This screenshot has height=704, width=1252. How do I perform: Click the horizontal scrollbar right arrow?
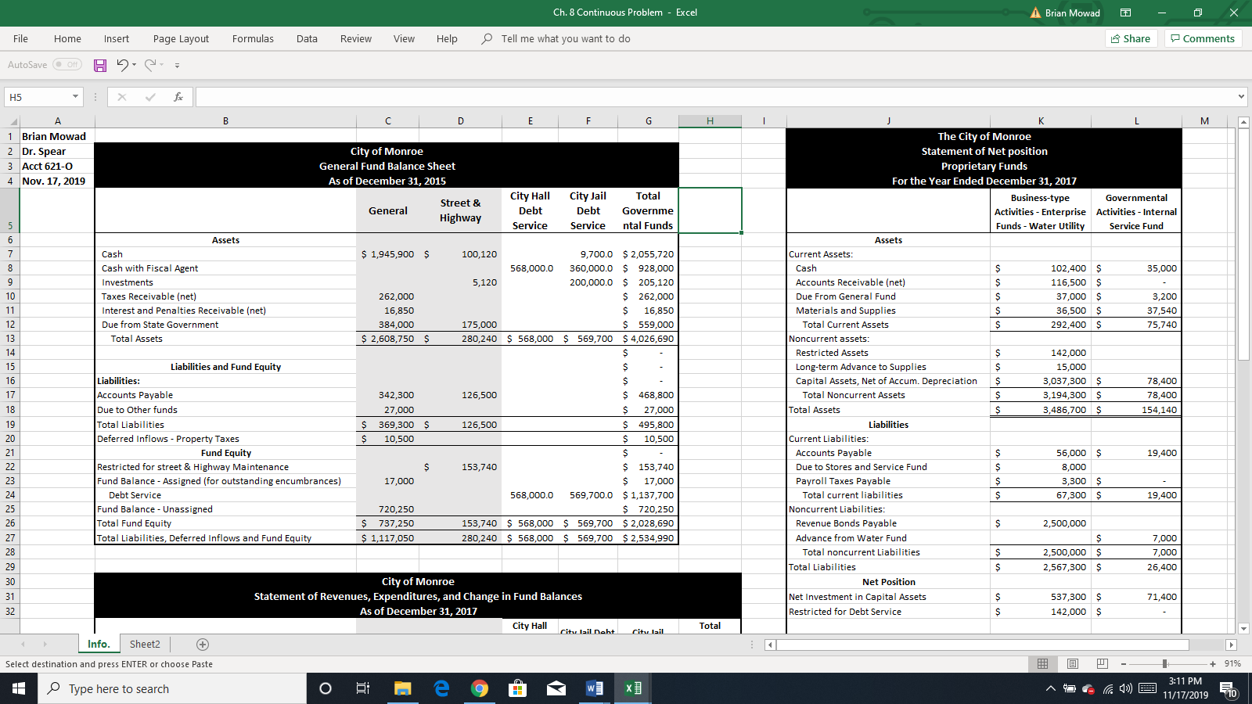point(1231,645)
